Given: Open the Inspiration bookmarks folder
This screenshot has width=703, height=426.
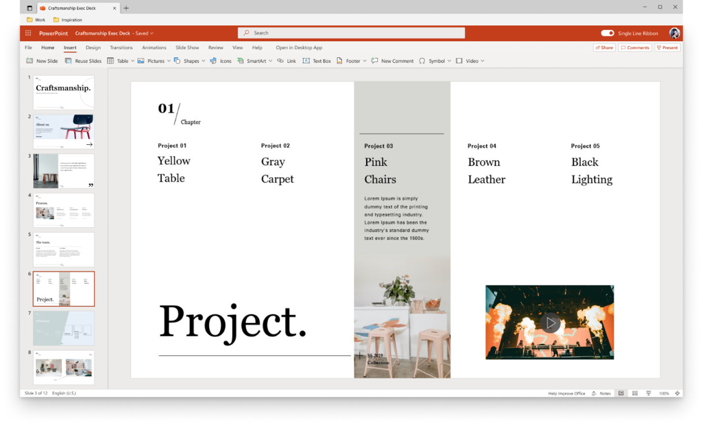Looking at the screenshot, I should (68, 20).
